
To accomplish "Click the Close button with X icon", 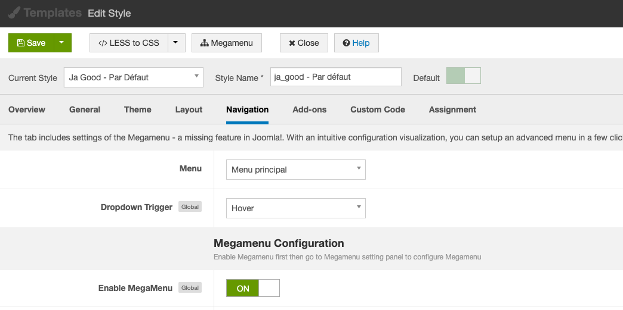I will coord(304,43).
